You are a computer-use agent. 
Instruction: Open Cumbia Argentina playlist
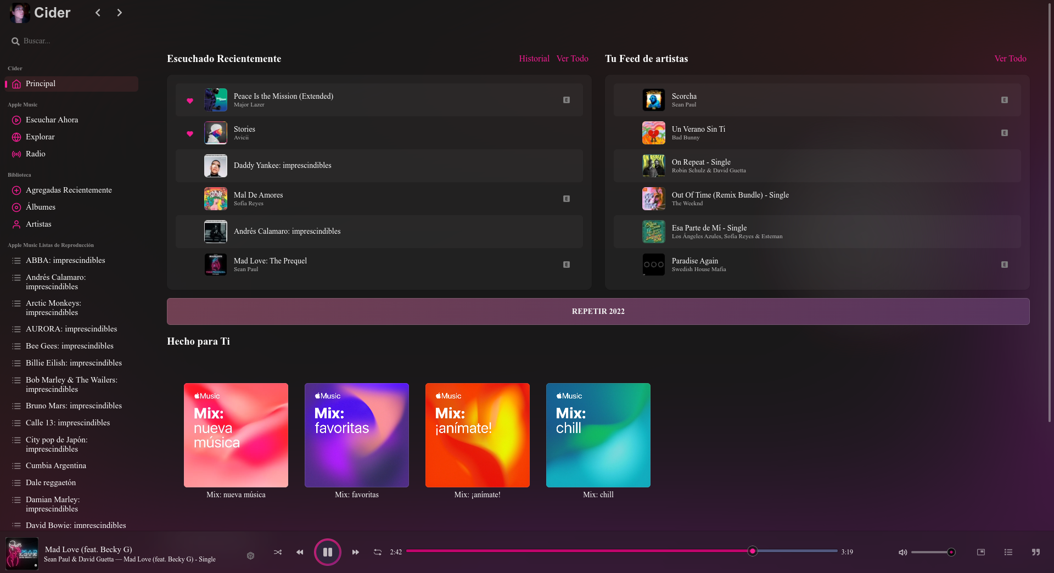pos(71,465)
